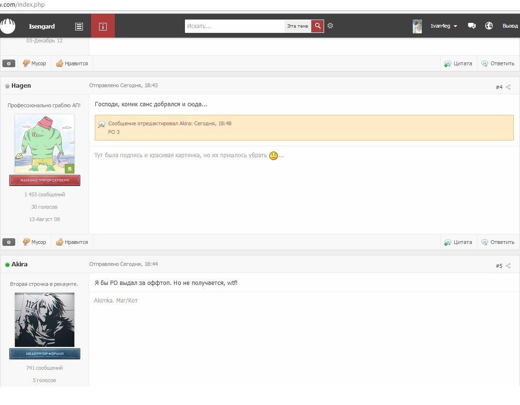Open Akira's avatar thumbnail

coord(44,320)
